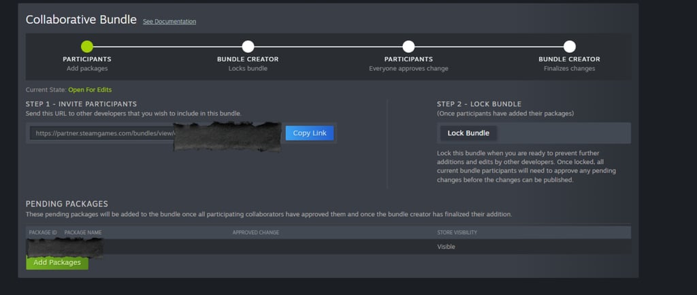Click the Collaborative Bundle heading
Viewport: 697px width, 295px height.
point(81,20)
